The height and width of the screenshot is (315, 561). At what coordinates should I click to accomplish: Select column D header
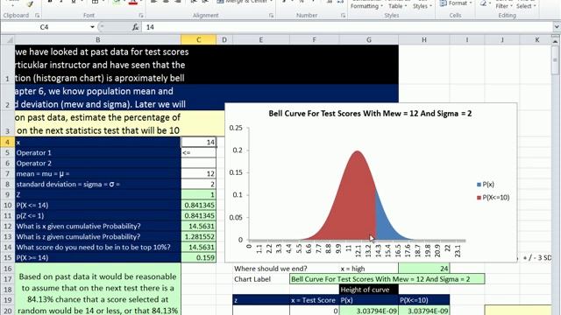(224, 39)
